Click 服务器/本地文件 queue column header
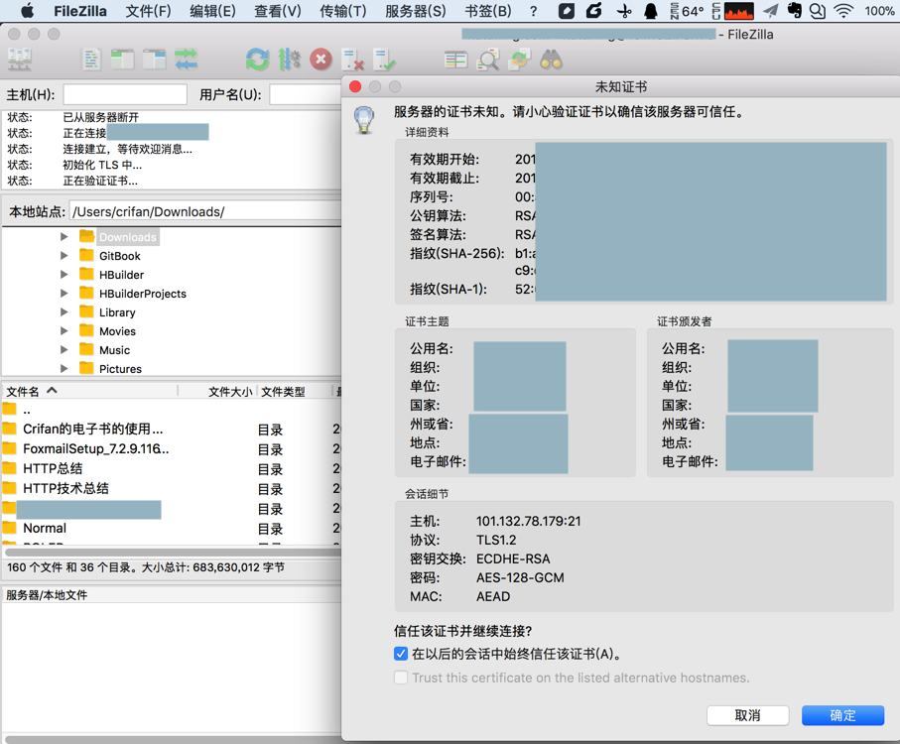Viewport: 900px width, 744px height. pyautogui.click(x=47, y=595)
